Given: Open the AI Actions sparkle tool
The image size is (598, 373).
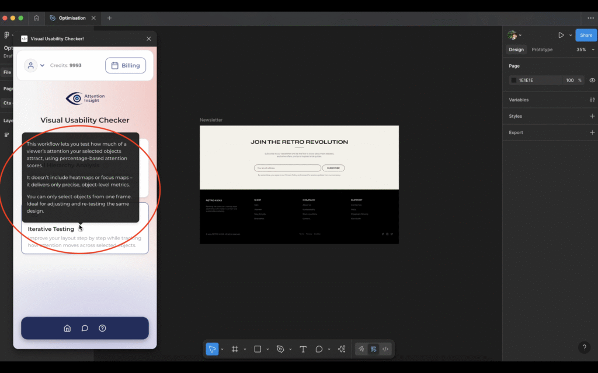Looking at the screenshot, I should pyautogui.click(x=342, y=349).
